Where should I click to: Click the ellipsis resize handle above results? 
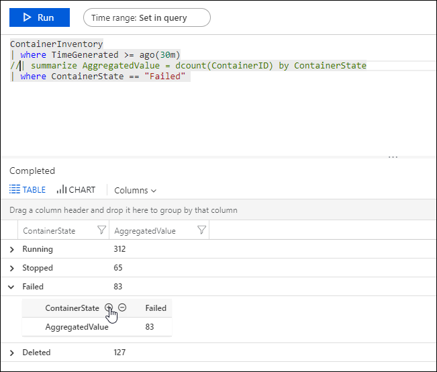click(x=393, y=158)
